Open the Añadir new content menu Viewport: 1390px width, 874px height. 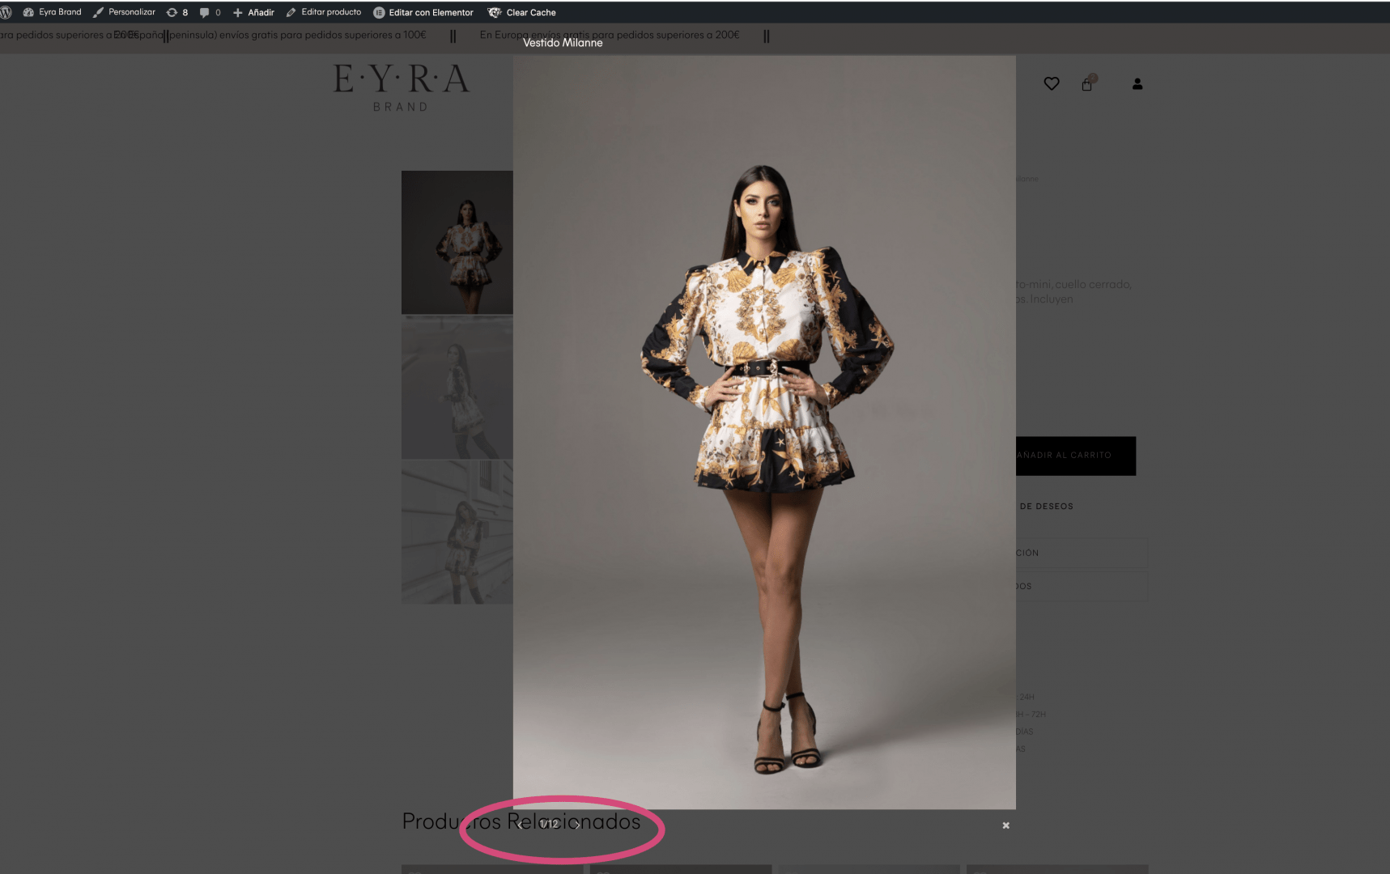click(x=253, y=12)
